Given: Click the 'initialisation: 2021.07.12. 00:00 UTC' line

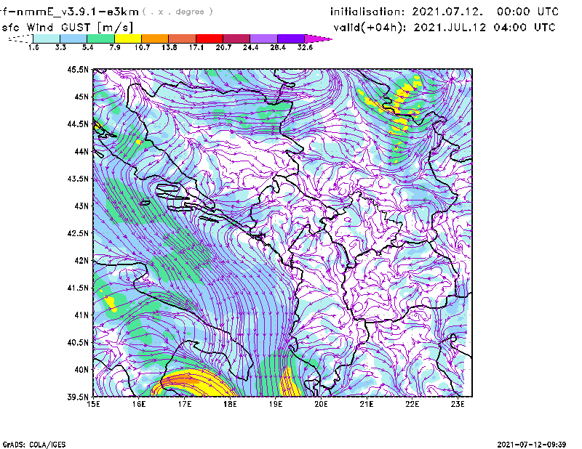Looking at the screenshot, I should click(445, 12).
